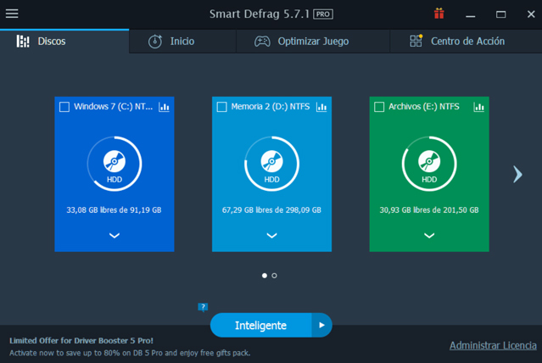Click the PRO badge in title
Viewport: 542px width, 363px height.
(323, 14)
